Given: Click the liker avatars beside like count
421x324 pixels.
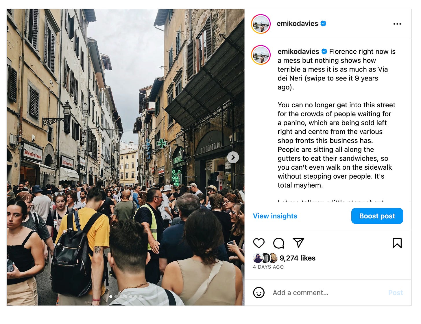Looking at the screenshot, I should pyautogui.click(x=265, y=258).
